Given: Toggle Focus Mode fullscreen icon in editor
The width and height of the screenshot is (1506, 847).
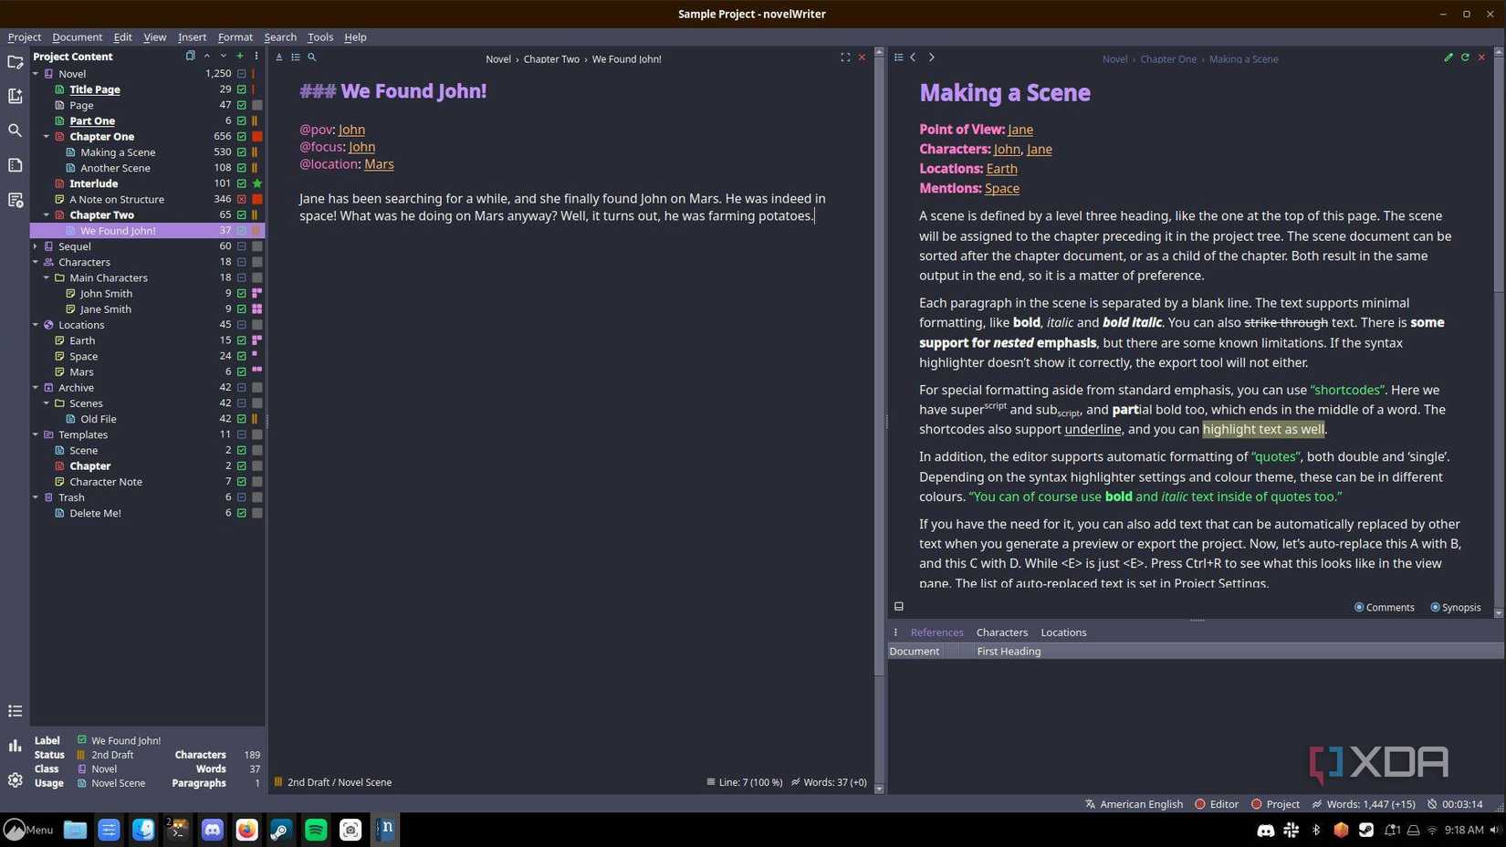Looking at the screenshot, I should pos(845,58).
